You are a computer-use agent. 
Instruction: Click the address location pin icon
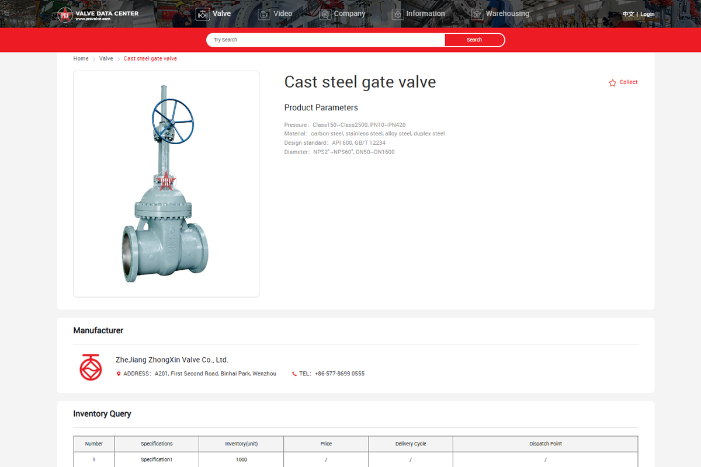tap(119, 374)
